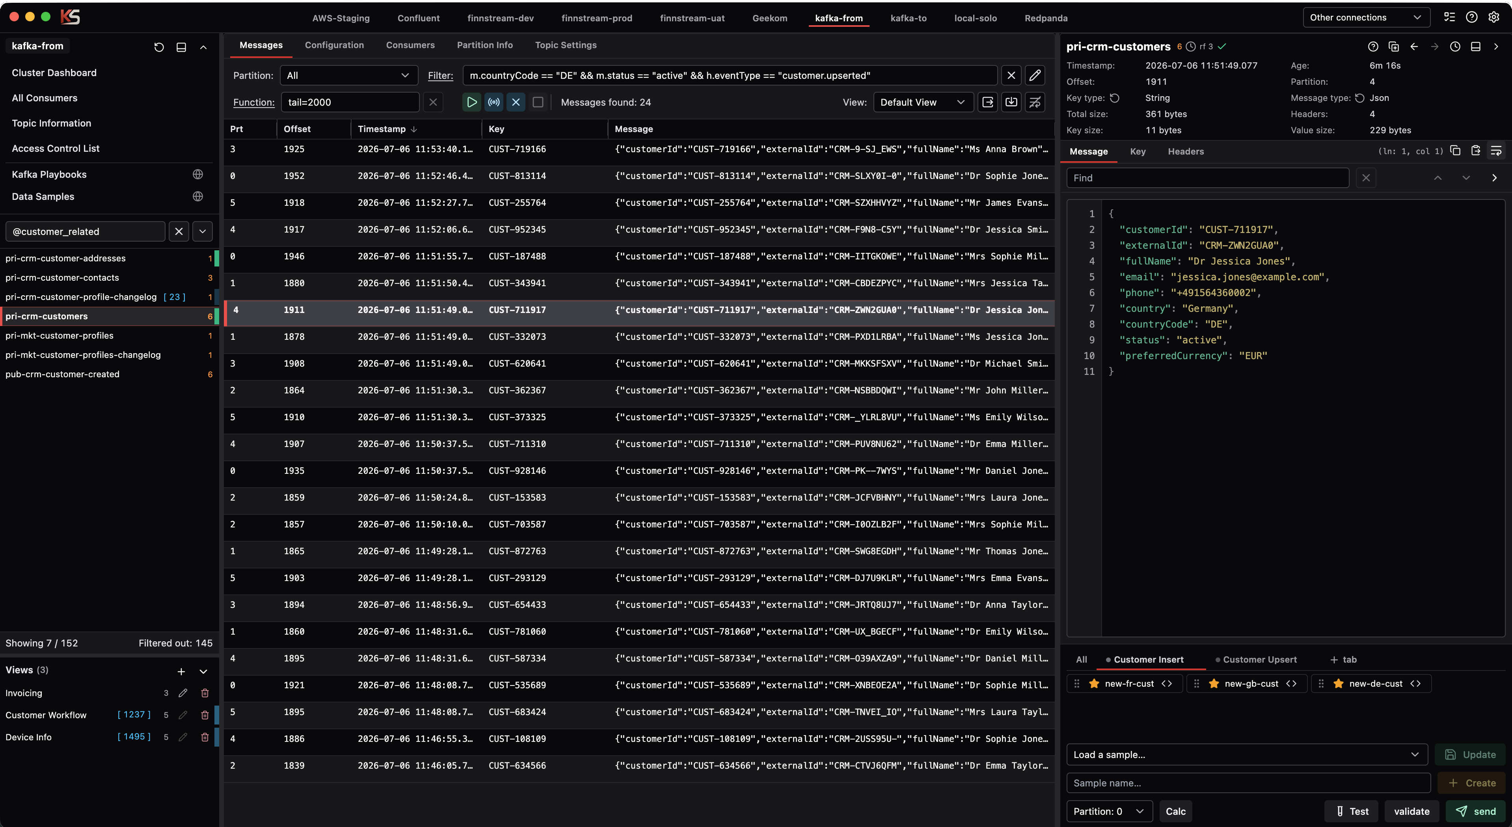The image size is (1512, 827).
Task: Jump to previous find match
Action: pos(1438,178)
